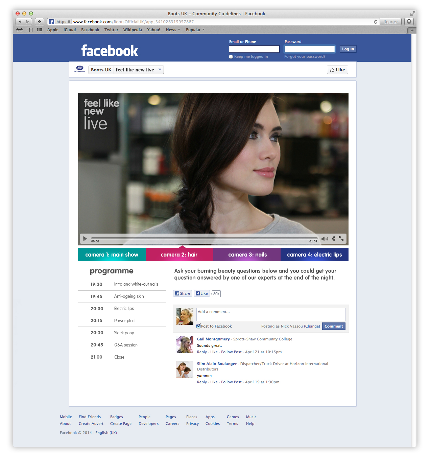Click the video share icon
431x456 pixels.
point(333,239)
